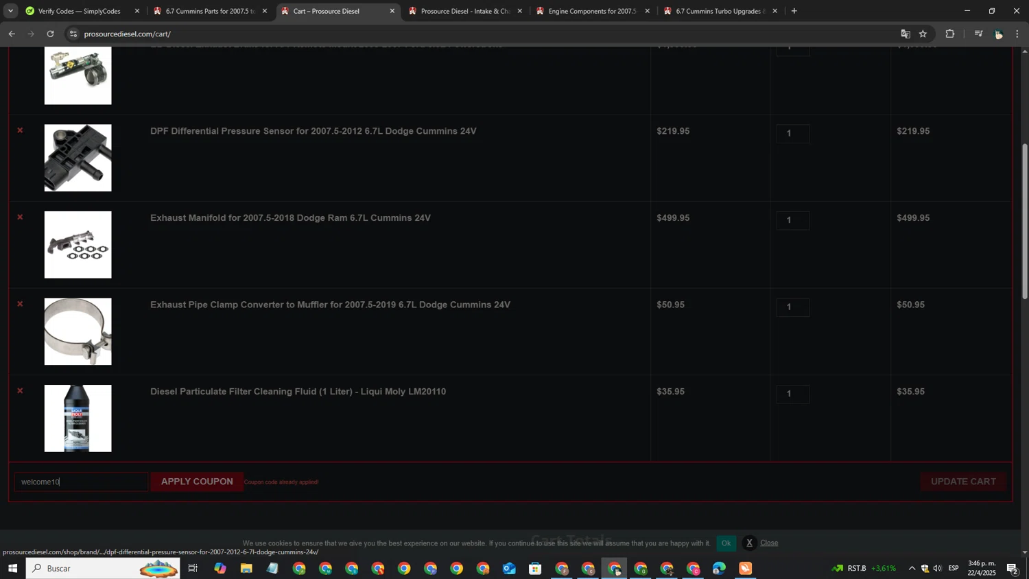Click the page vertical scrollbar thumb
This screenshot has height=579, width=1029.
click(x=1025, y=221)
